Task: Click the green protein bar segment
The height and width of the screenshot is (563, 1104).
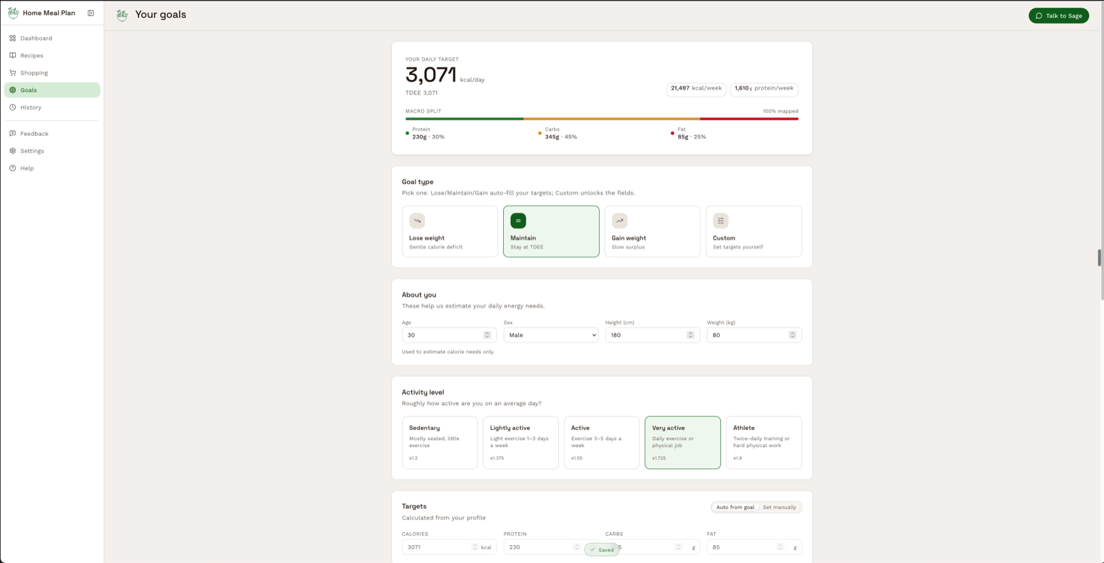Action: click(x=464, y=119)
